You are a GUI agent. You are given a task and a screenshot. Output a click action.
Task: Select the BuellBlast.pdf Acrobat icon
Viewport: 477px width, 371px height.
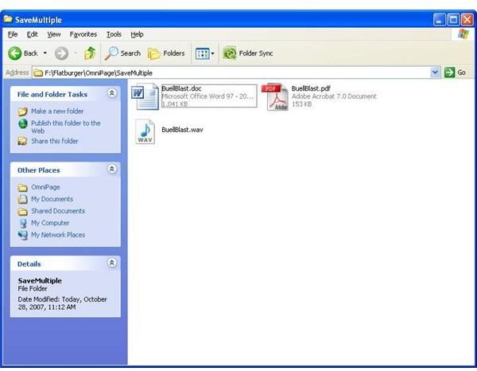pos(275,96)
